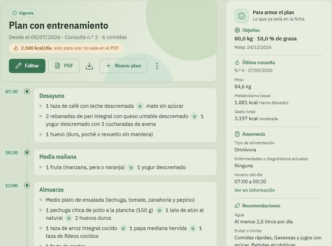Click the flame icon next to 2.500 kcal/día
Image resolution: width=332 pixels, height=246 pixels.
[x=16, y=48]
